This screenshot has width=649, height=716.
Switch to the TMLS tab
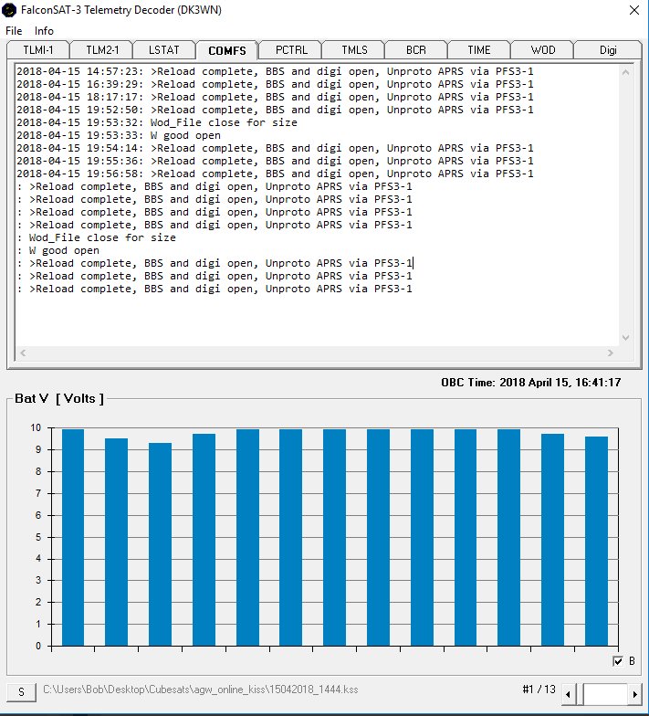pos(354,49)
